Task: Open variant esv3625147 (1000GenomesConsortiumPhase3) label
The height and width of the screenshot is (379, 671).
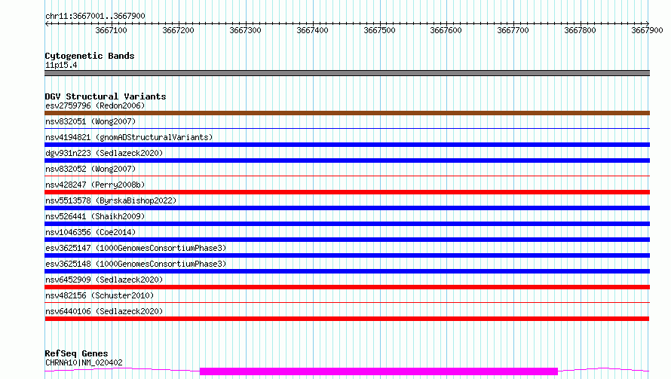Action: click(x=136, y=248)
